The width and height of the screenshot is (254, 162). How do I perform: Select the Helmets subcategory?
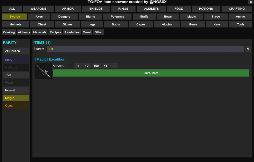(16, 24)
